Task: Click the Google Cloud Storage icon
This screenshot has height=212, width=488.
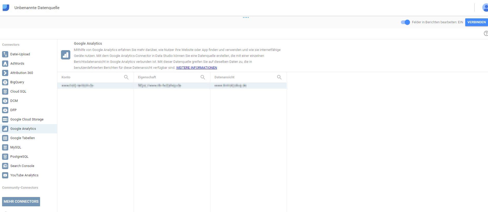Action: click(x=5, y=119)
